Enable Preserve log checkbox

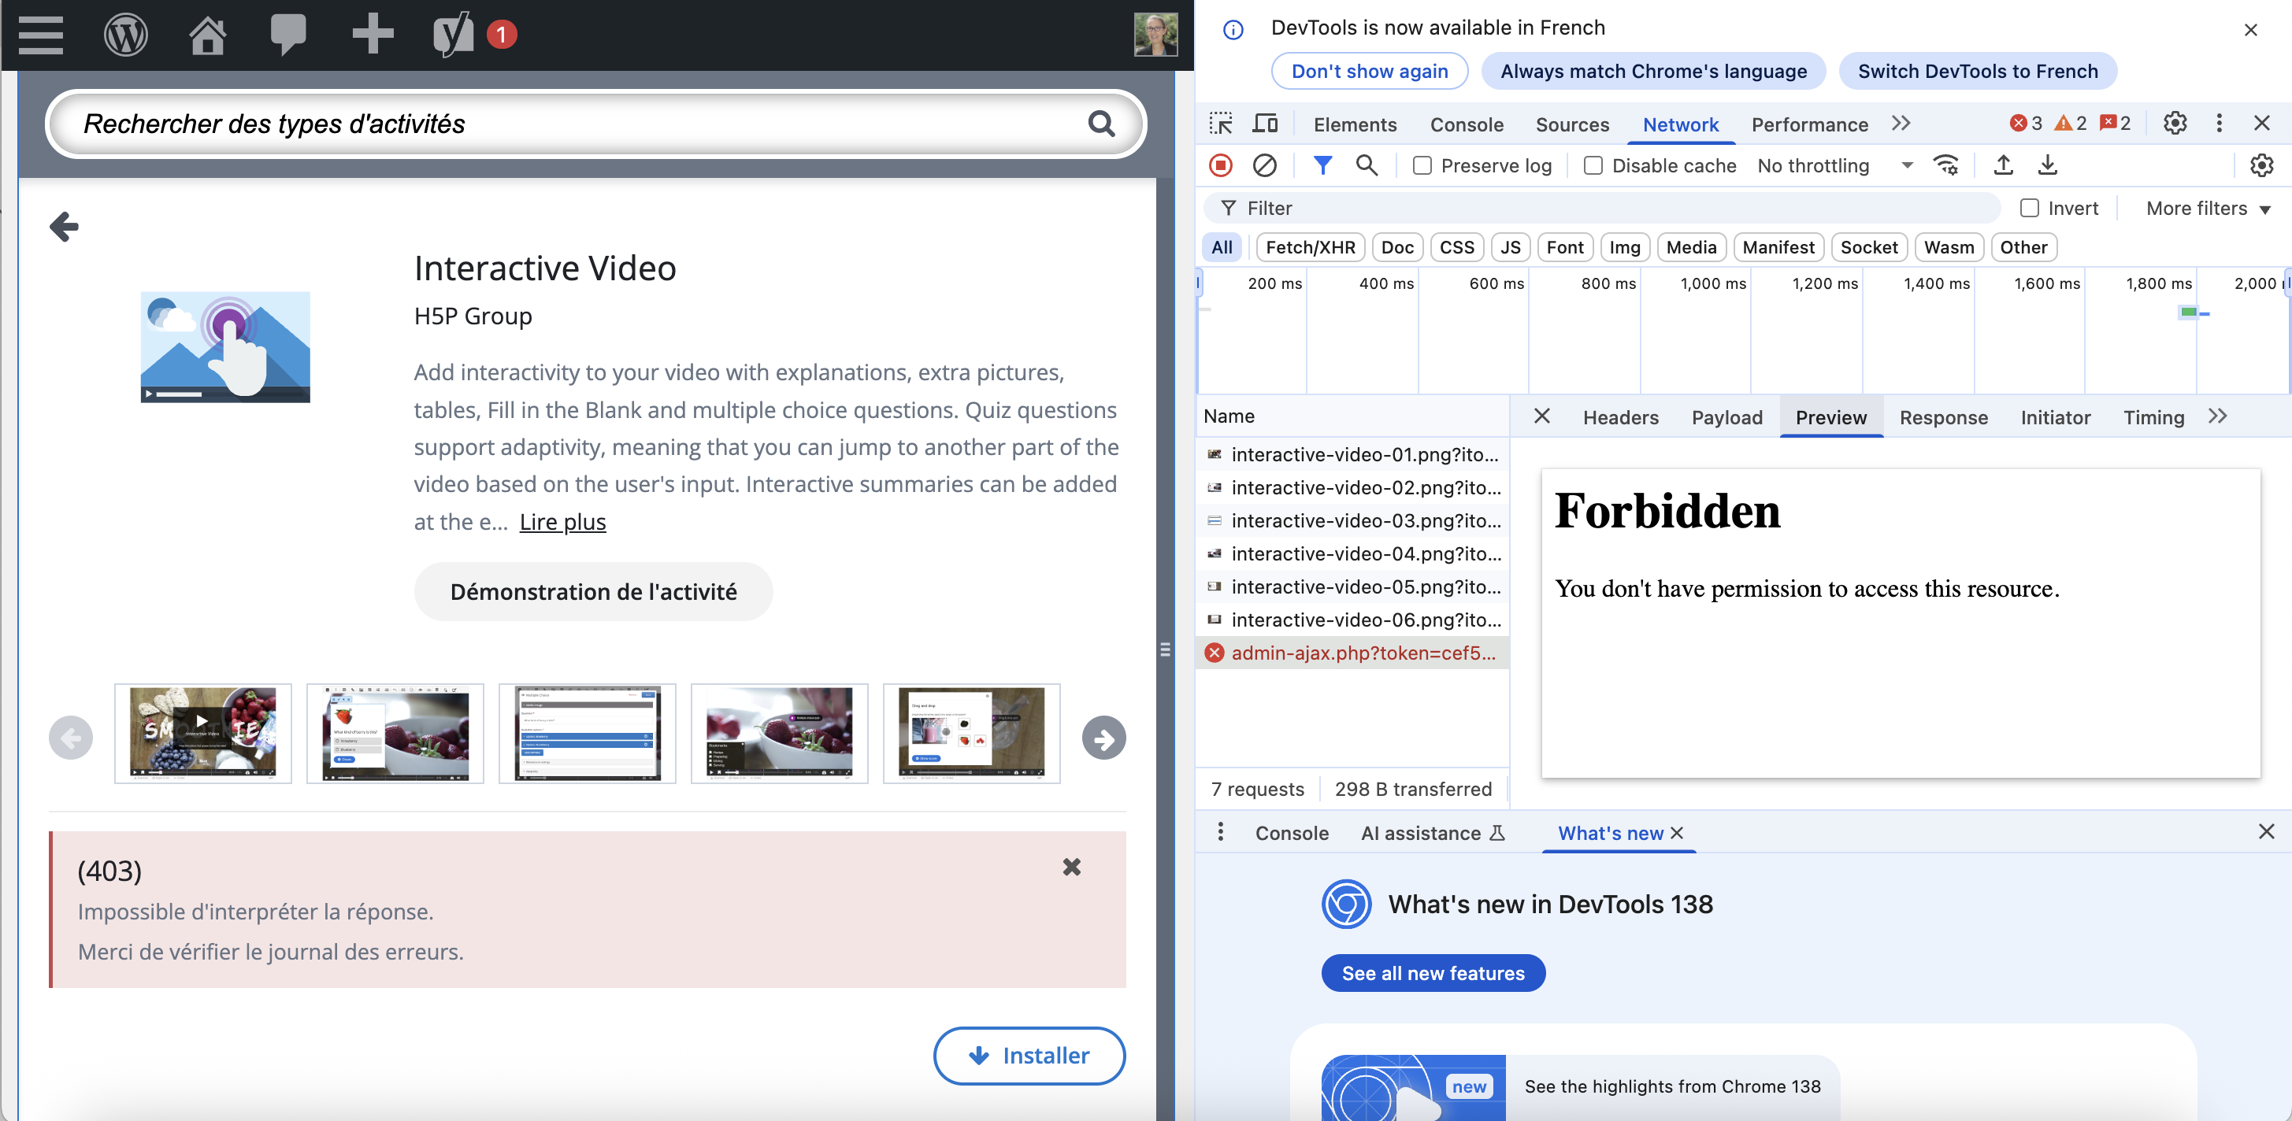pos(1422,165)
